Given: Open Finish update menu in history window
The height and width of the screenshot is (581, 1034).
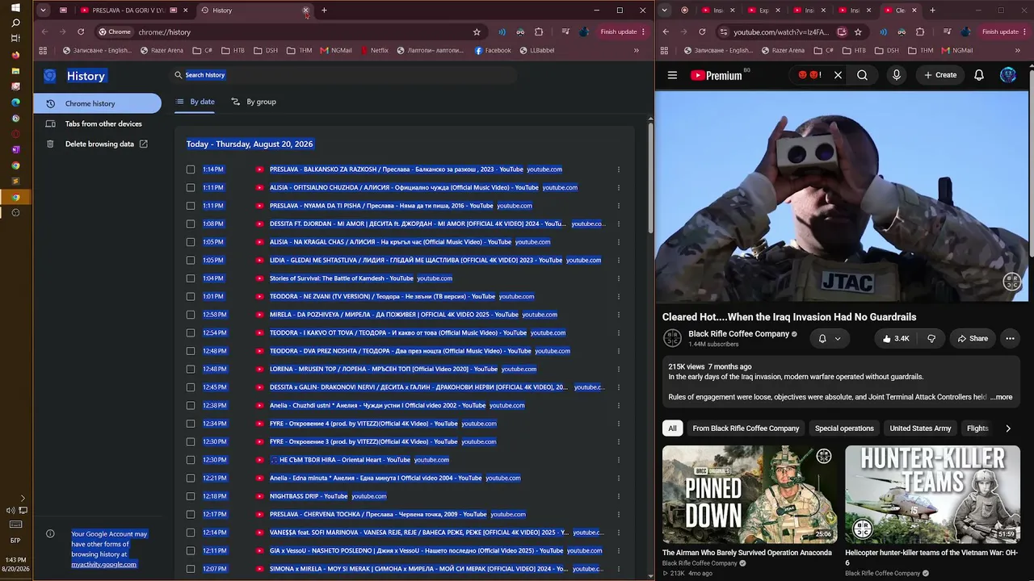Looking at the screenshot, I should 623,32.
